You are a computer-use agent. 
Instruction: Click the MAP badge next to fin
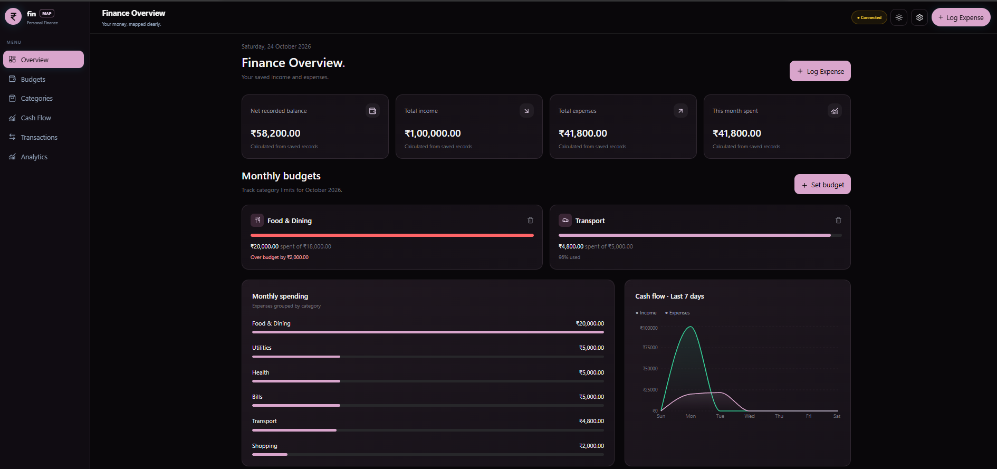47,13
